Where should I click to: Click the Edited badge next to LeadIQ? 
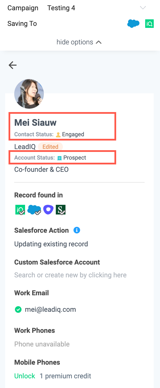click(x=50, y=147)
